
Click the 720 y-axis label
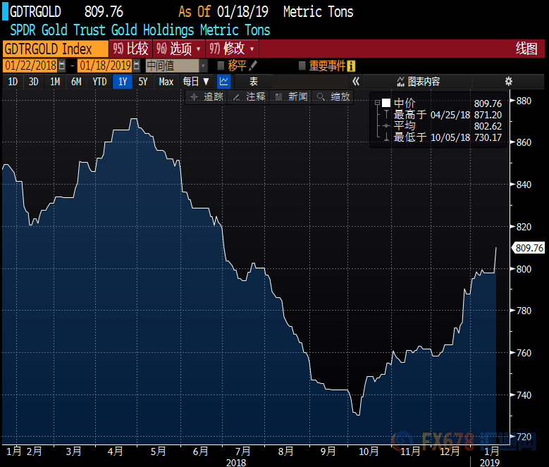(524, 437)
